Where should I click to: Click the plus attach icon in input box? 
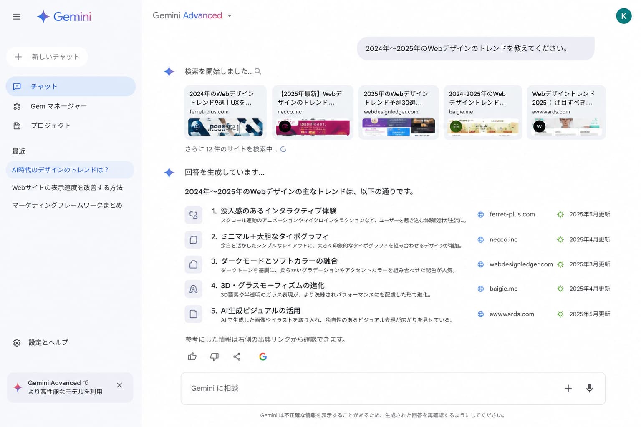tap(568, 388)
